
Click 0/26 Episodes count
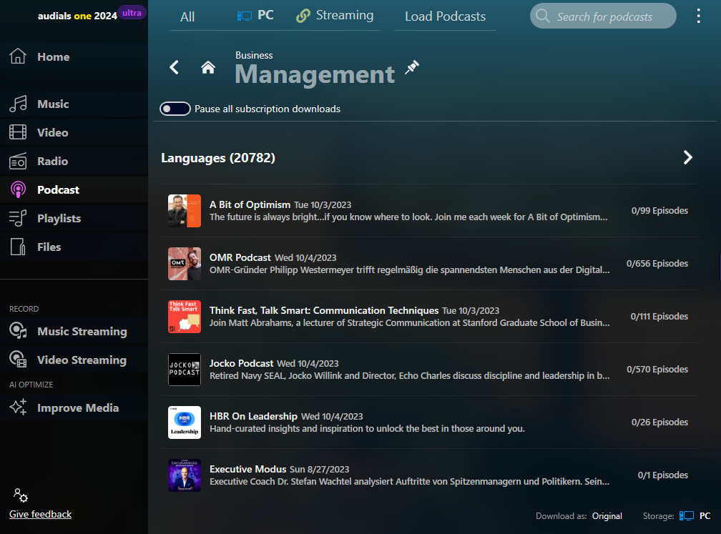point(659,422)
